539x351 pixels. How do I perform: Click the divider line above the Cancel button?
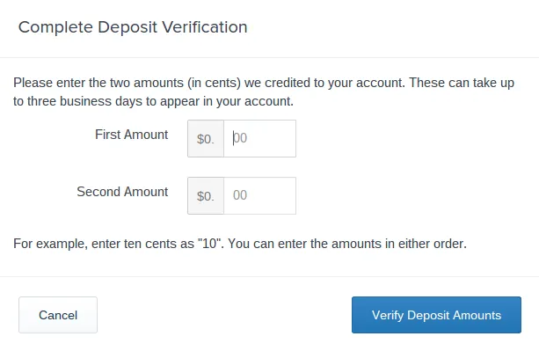pos(269,276)
